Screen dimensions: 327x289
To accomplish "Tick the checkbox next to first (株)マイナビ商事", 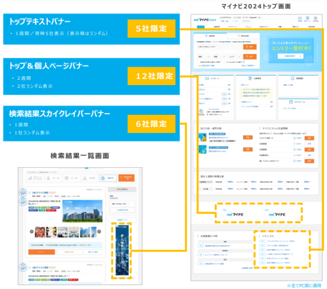I will click(x=30, y=193).
